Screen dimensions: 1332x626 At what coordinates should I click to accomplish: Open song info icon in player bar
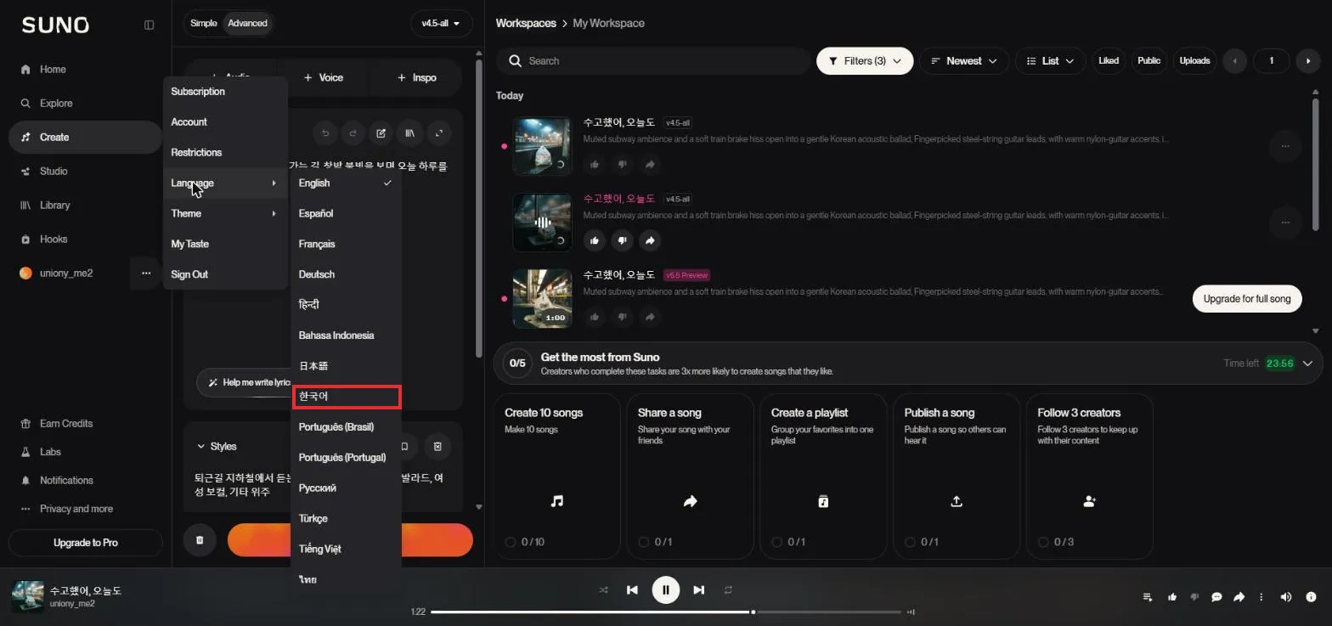[1311, 597]
